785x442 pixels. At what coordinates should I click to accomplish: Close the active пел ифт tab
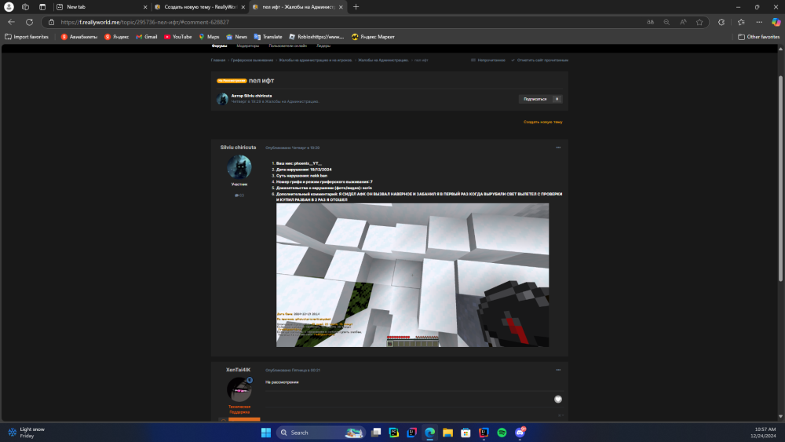[x=341, y=7]
